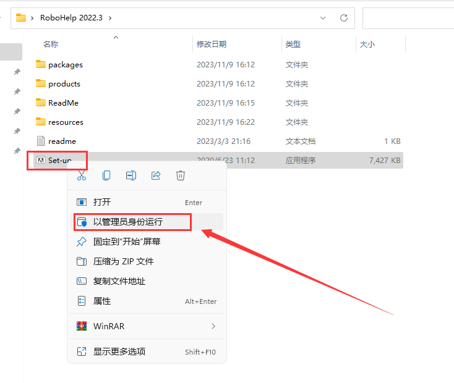The image size is (454, 383).
Task: Click the path icon for 复制文件地址
Action: 82,281
